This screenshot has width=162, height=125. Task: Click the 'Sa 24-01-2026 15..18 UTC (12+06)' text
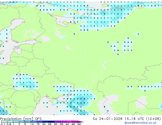[127, 119]
